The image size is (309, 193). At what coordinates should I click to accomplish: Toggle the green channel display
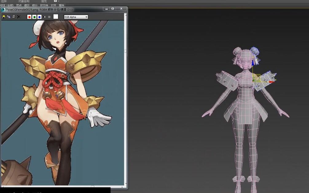[x=34, y=17]
